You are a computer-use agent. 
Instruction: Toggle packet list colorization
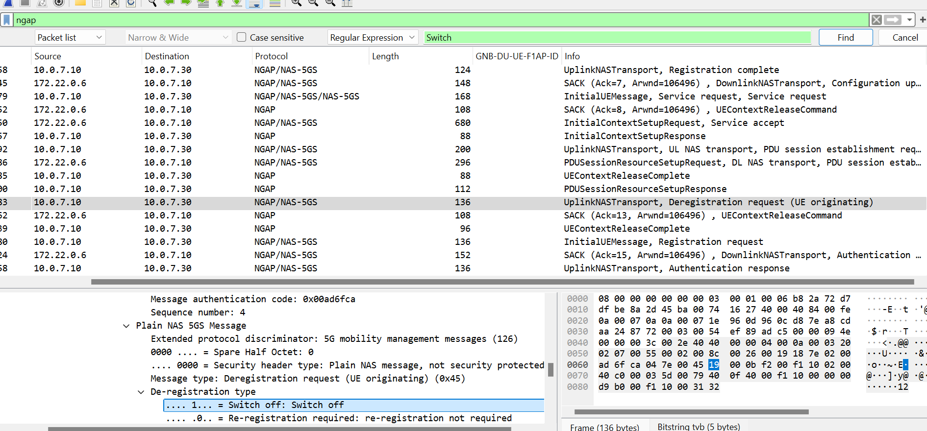[x=275, y=3]
